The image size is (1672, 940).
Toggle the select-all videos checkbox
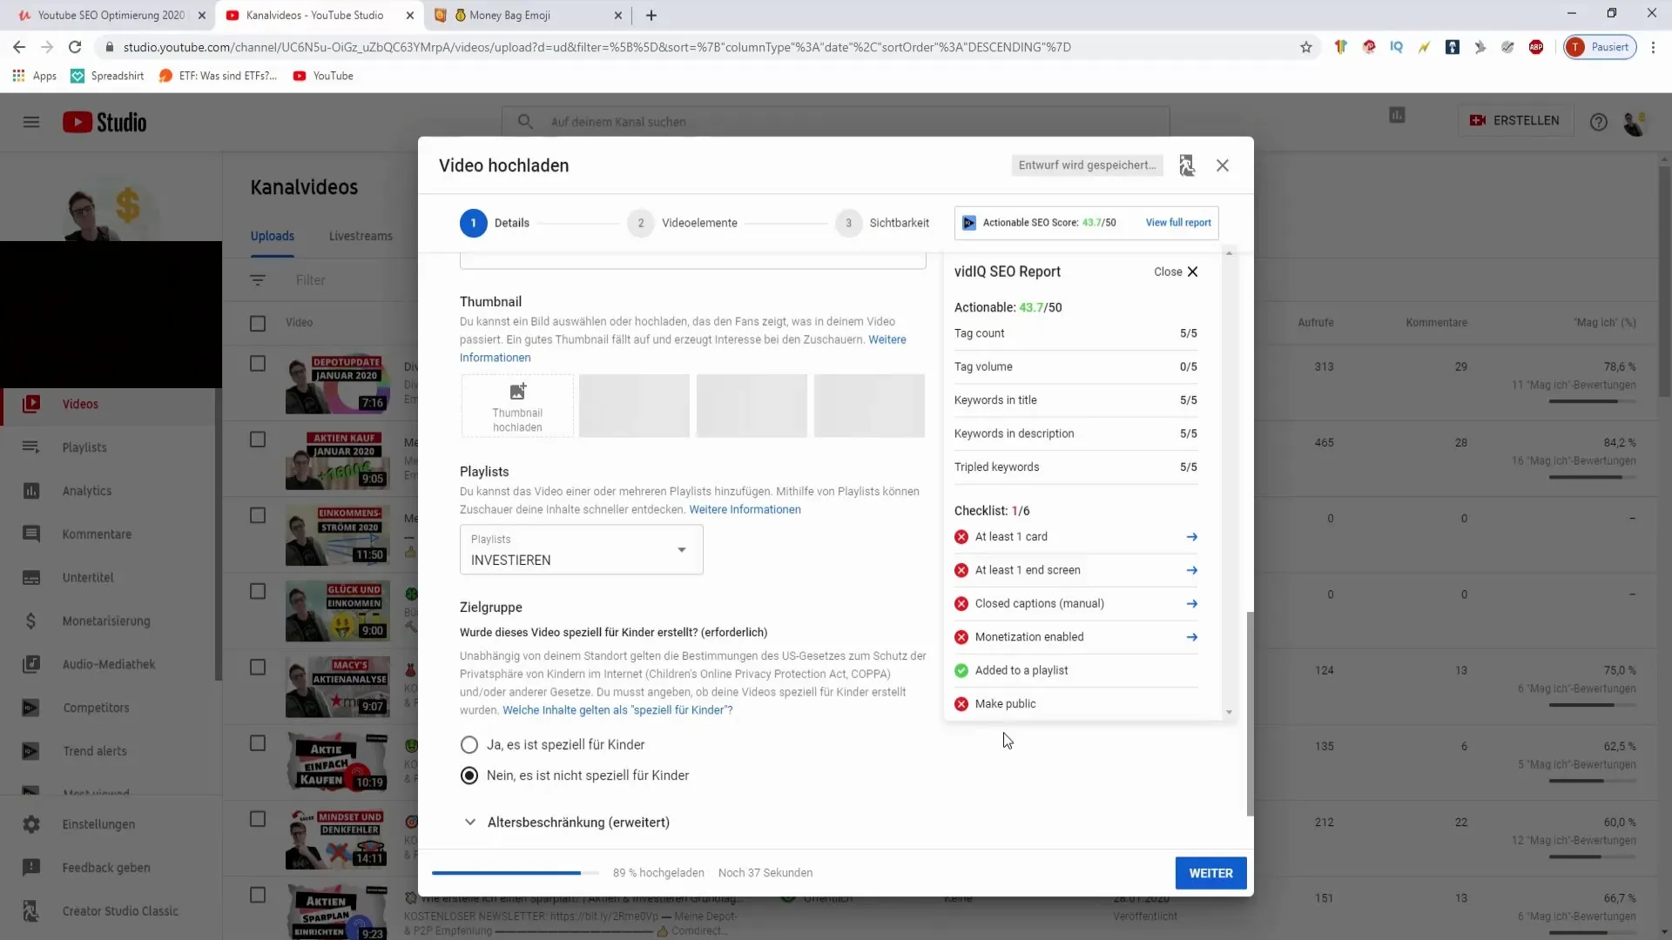258,324
